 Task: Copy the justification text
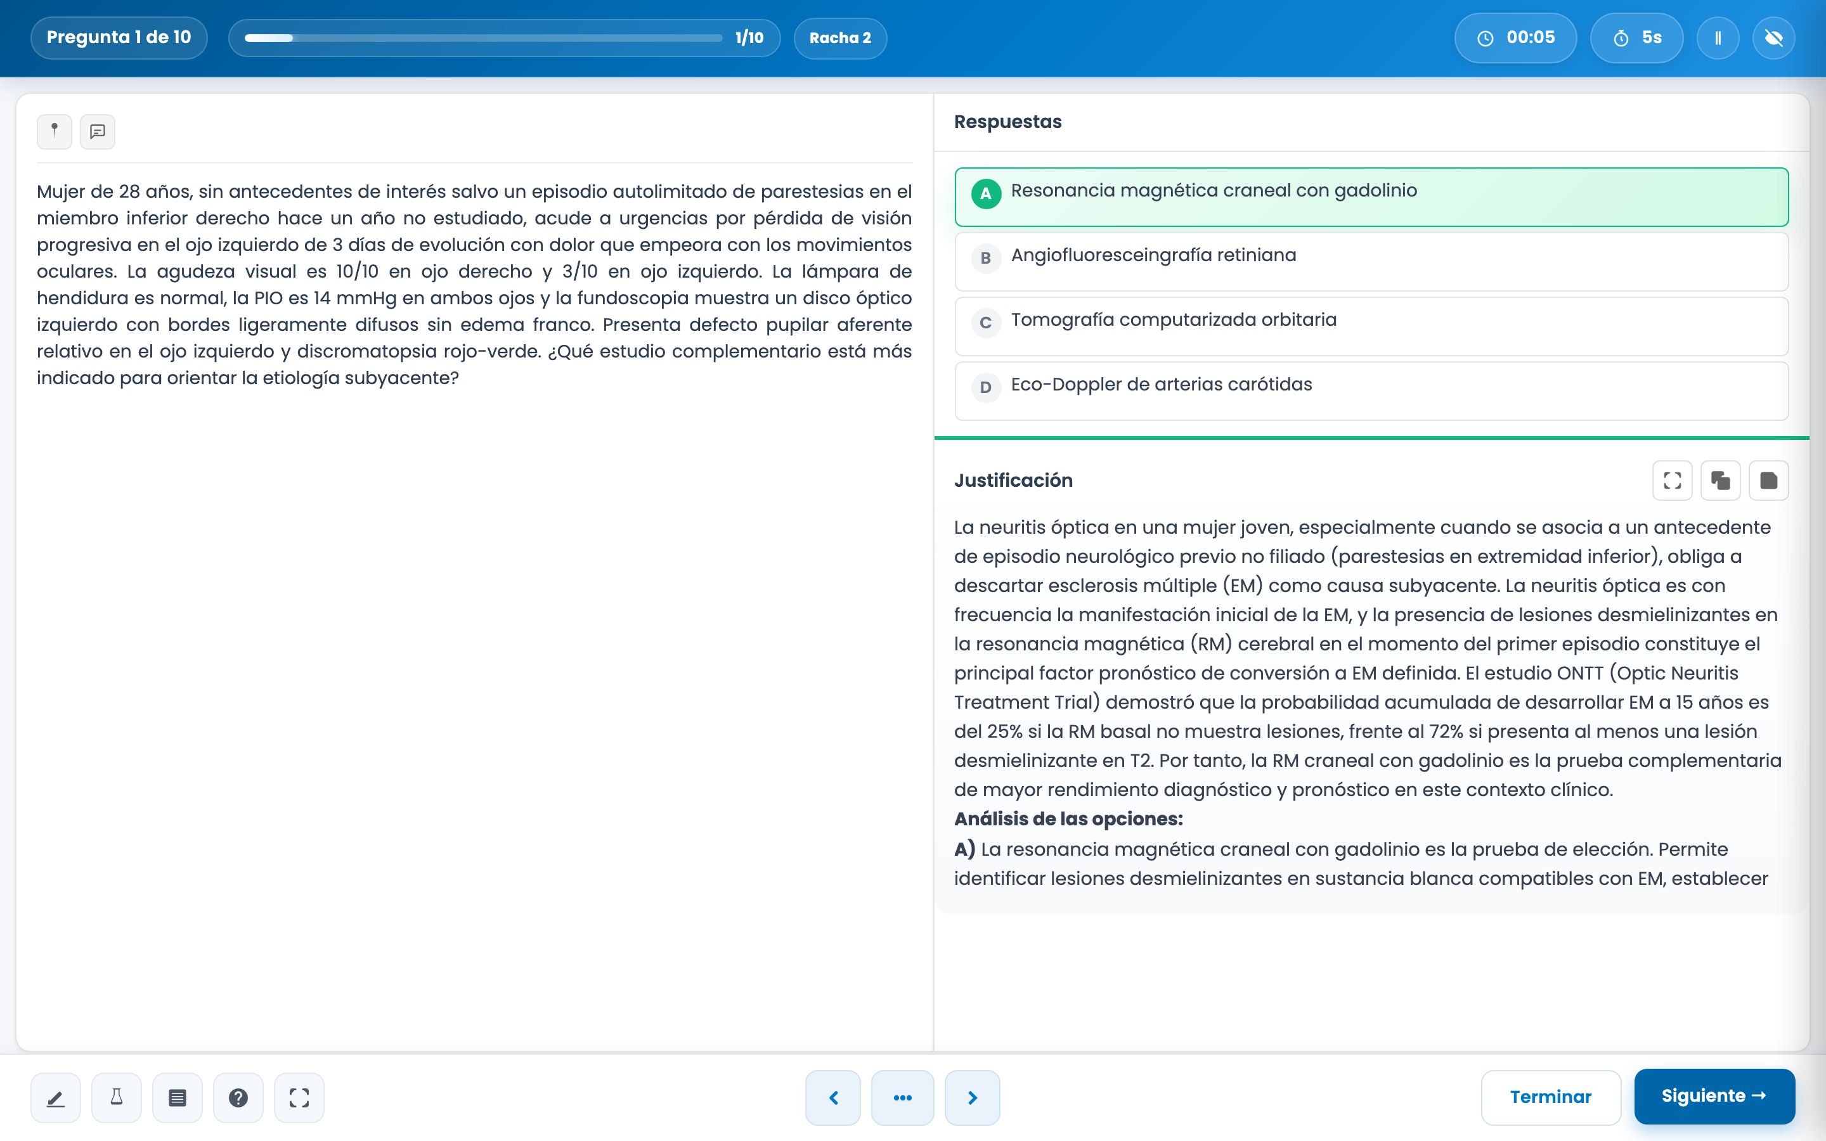pos(1720,480)
